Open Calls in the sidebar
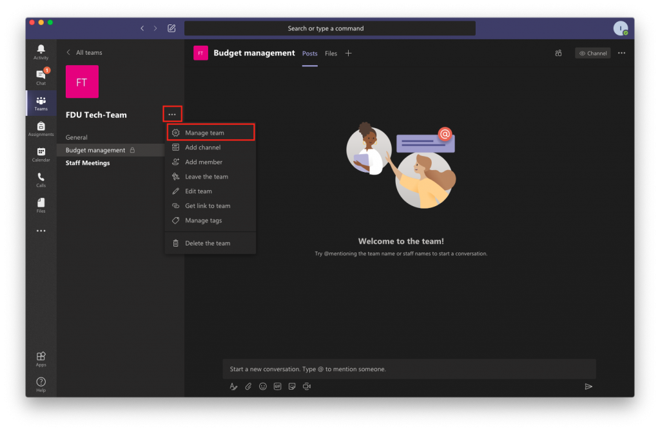This screenshot has width=660, height=431. pos(41,180)
